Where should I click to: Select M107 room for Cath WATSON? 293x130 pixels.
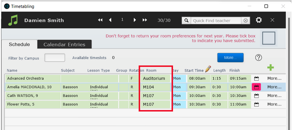[156, 96]
